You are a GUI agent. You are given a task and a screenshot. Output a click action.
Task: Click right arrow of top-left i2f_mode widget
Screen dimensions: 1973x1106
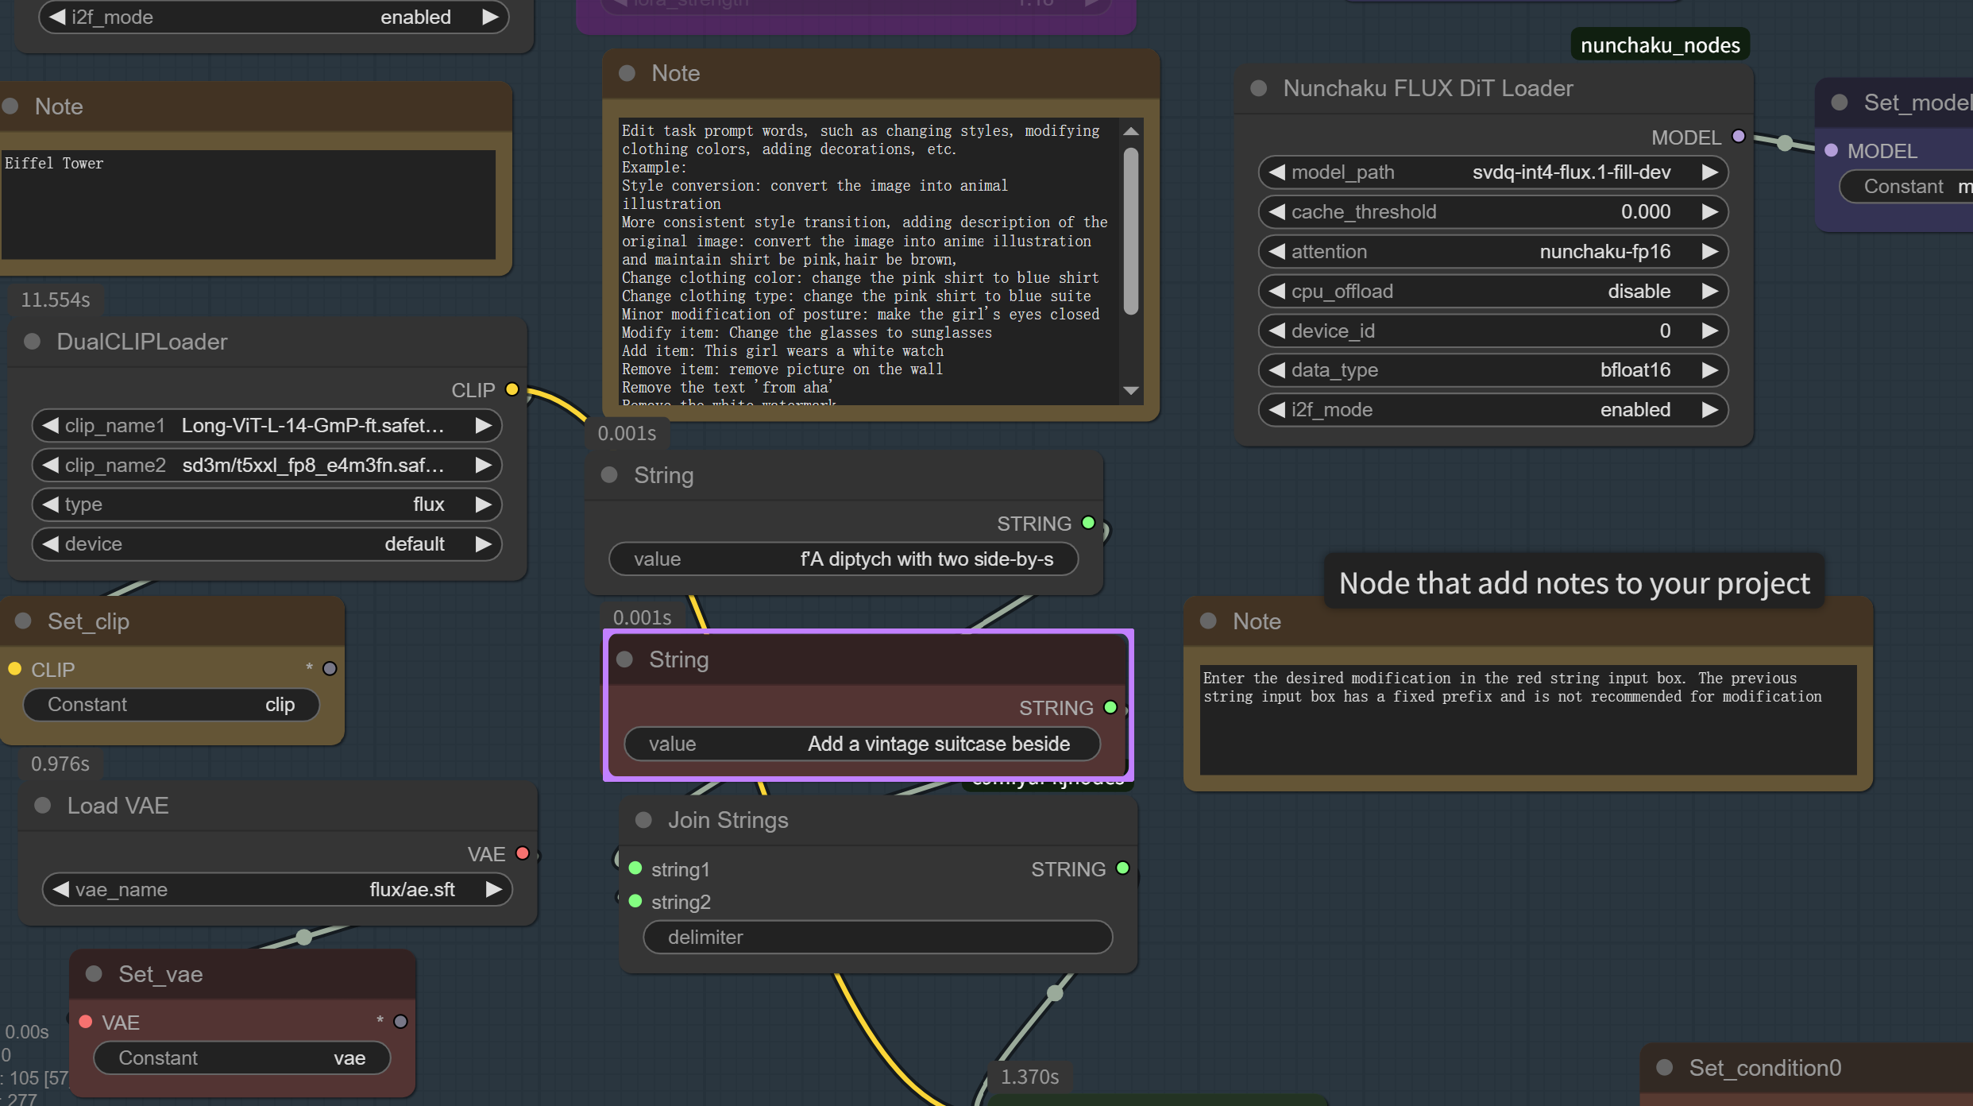(x=490, y=17)
